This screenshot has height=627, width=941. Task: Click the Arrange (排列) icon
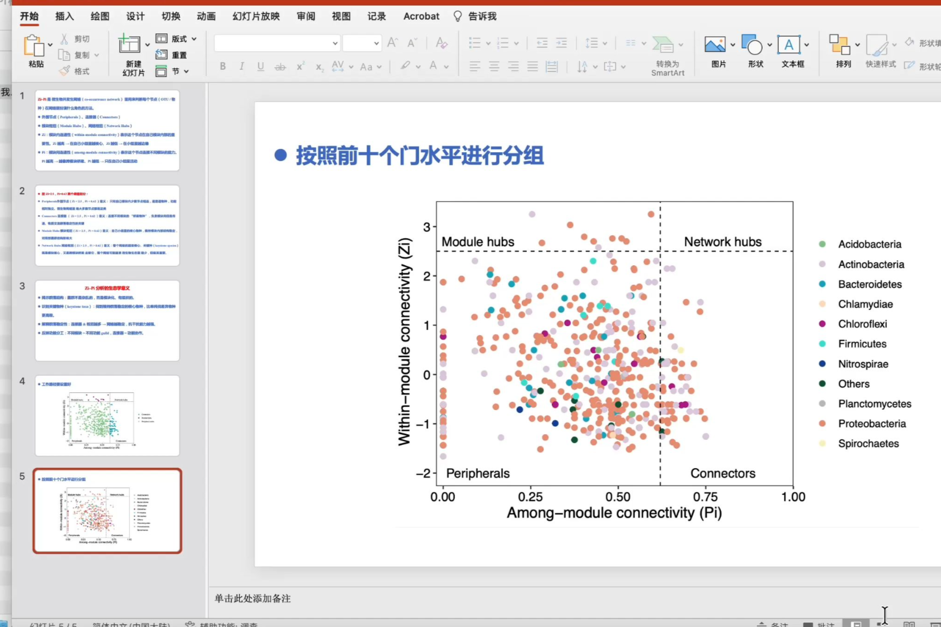click(840, 45)
